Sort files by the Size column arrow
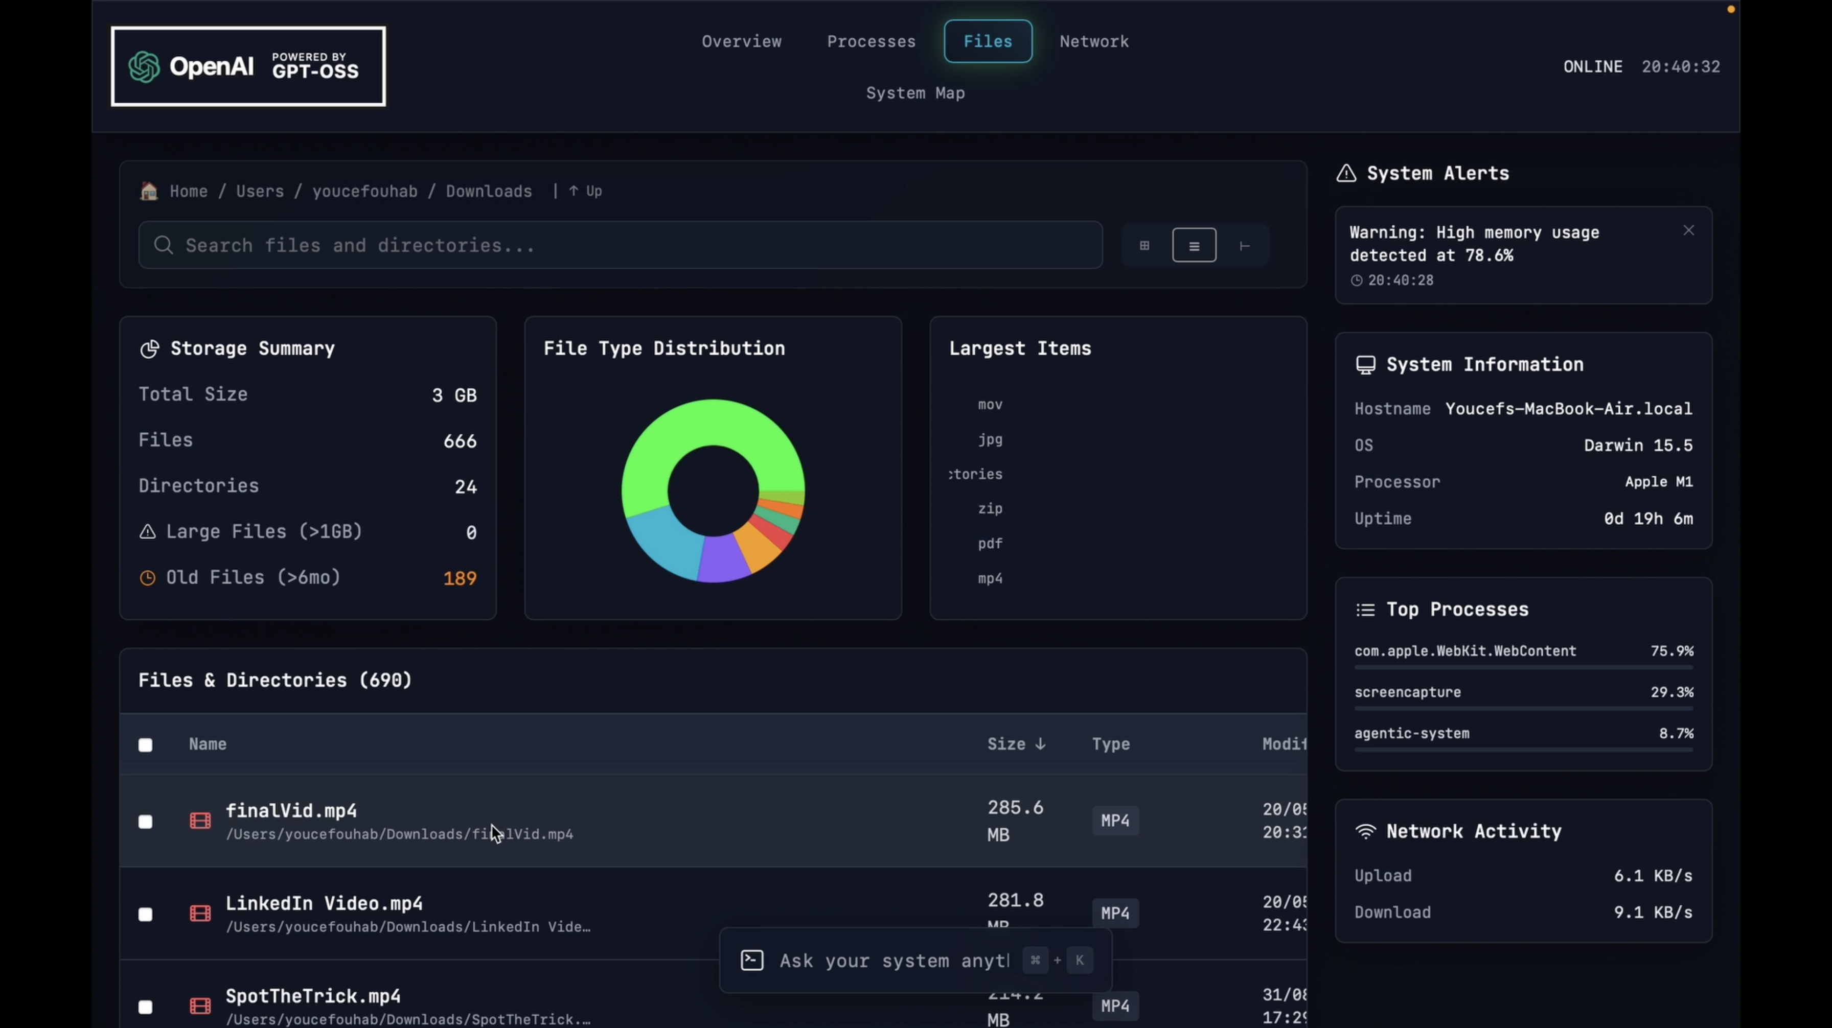Screen dimensions: 1832x1028 [1040, 744]
